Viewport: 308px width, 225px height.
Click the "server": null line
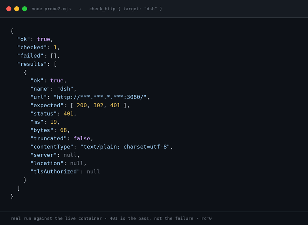55,155
